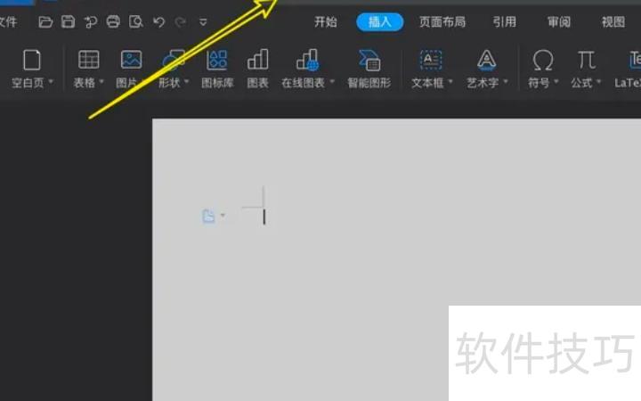
Task: Undo the last action
Action: pyautogui.click(x=158, y=21)
